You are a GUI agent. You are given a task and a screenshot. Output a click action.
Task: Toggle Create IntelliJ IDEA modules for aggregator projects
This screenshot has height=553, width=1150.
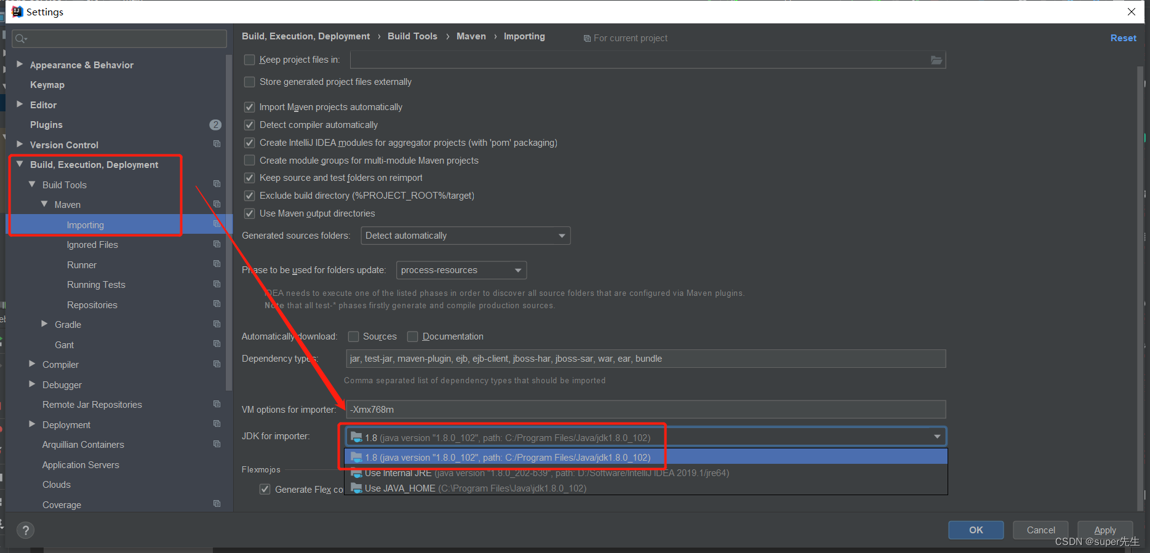[249, 143]
